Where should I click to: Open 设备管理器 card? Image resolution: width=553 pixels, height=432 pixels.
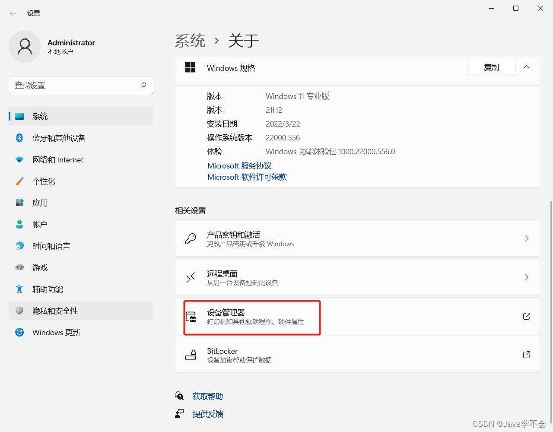click(x=357, y=316)
